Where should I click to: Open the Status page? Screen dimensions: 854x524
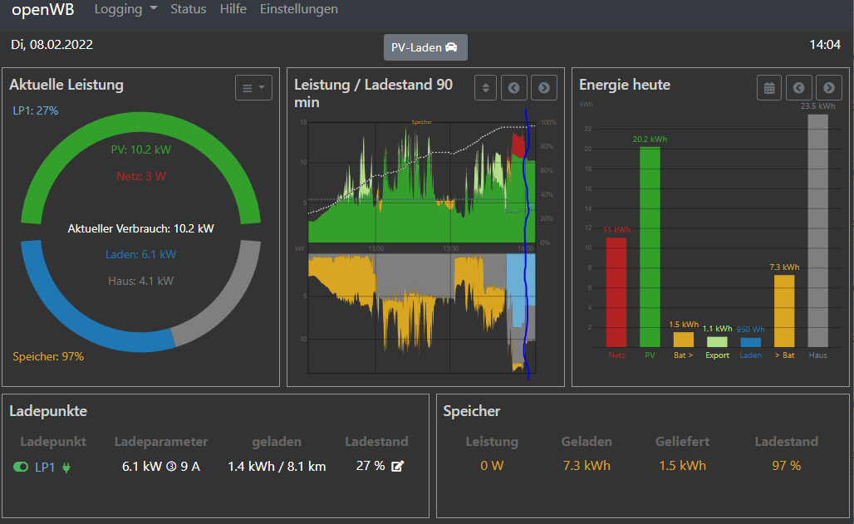[x=188, y=10]
